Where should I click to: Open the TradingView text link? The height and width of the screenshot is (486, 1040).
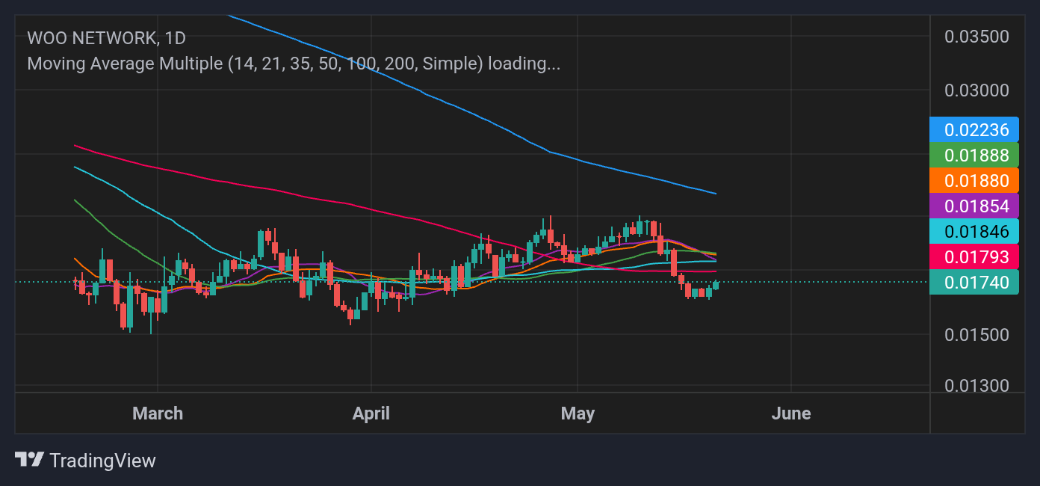pyautogui.click(x=102, y=461)
